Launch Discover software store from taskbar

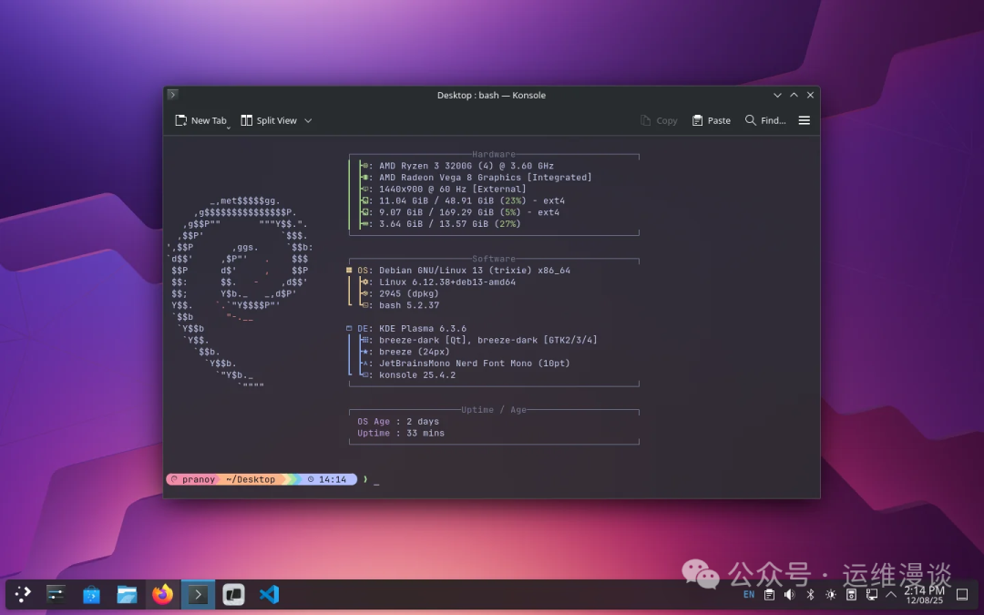92,595
